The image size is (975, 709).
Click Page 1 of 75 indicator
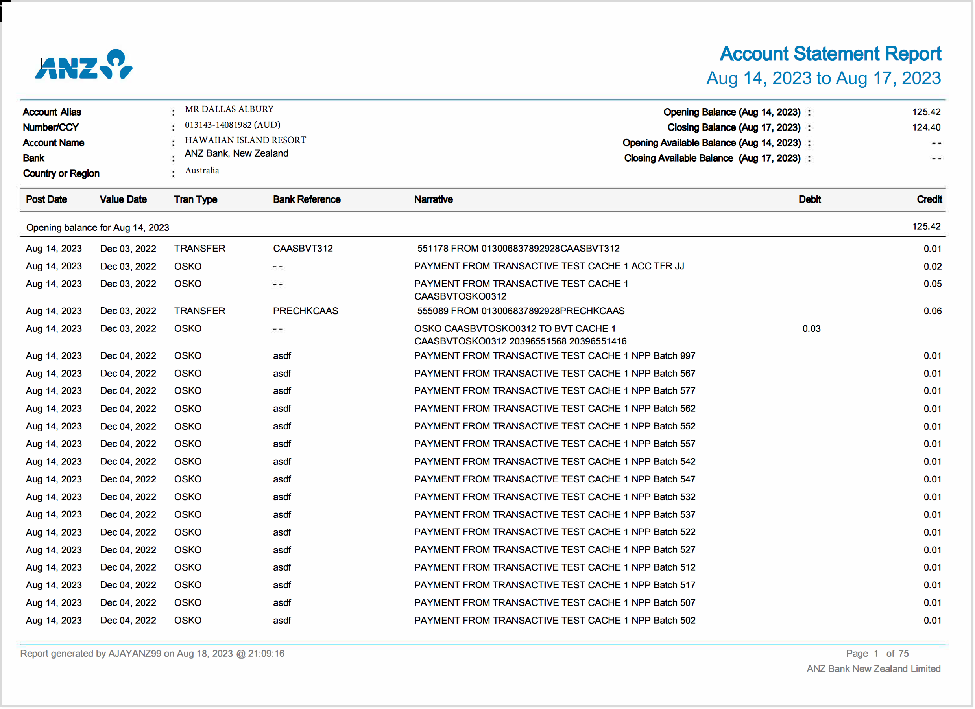tap(878, 653)
